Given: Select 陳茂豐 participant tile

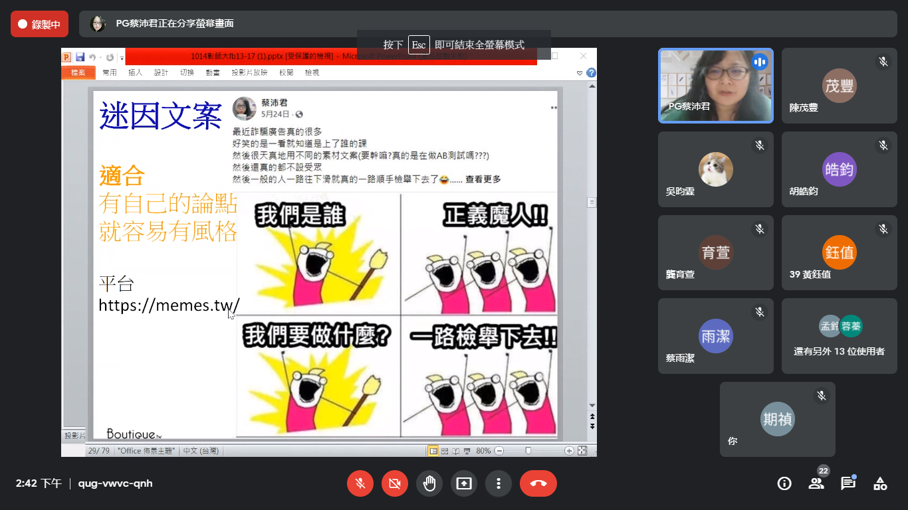Looking at the screenshot, I should (840, 86).
